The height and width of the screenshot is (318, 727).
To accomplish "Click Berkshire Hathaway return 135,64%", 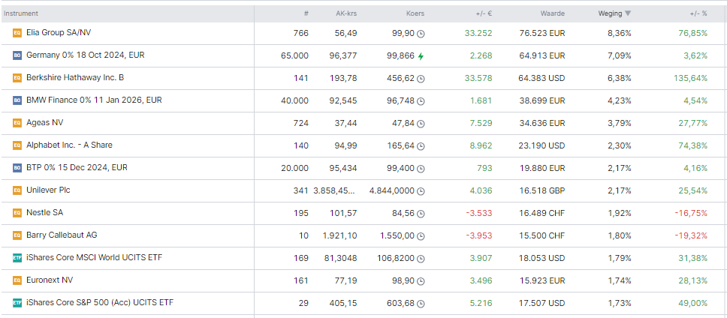I will coord(691,78).
